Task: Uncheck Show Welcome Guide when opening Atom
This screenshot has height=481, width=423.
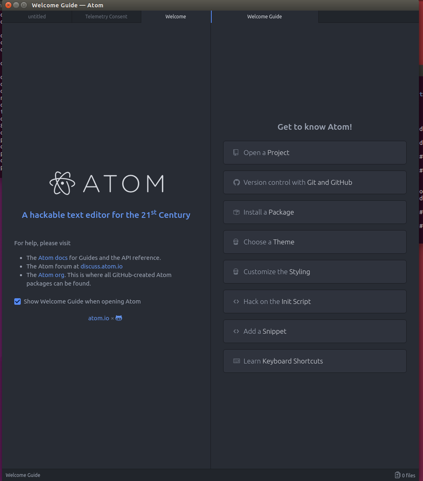Action: click(18, 301)
